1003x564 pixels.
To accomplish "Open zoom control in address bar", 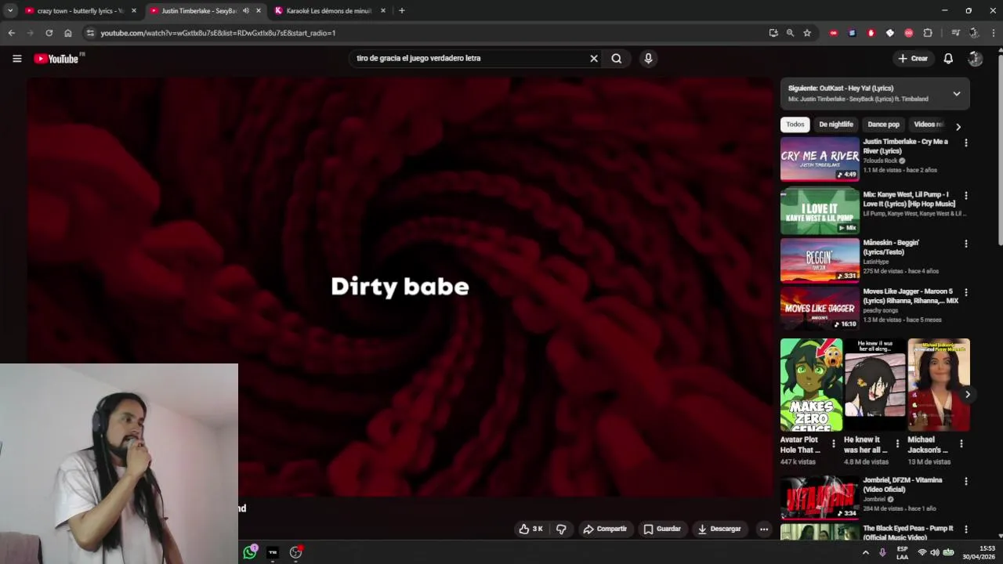I will 790,33.
